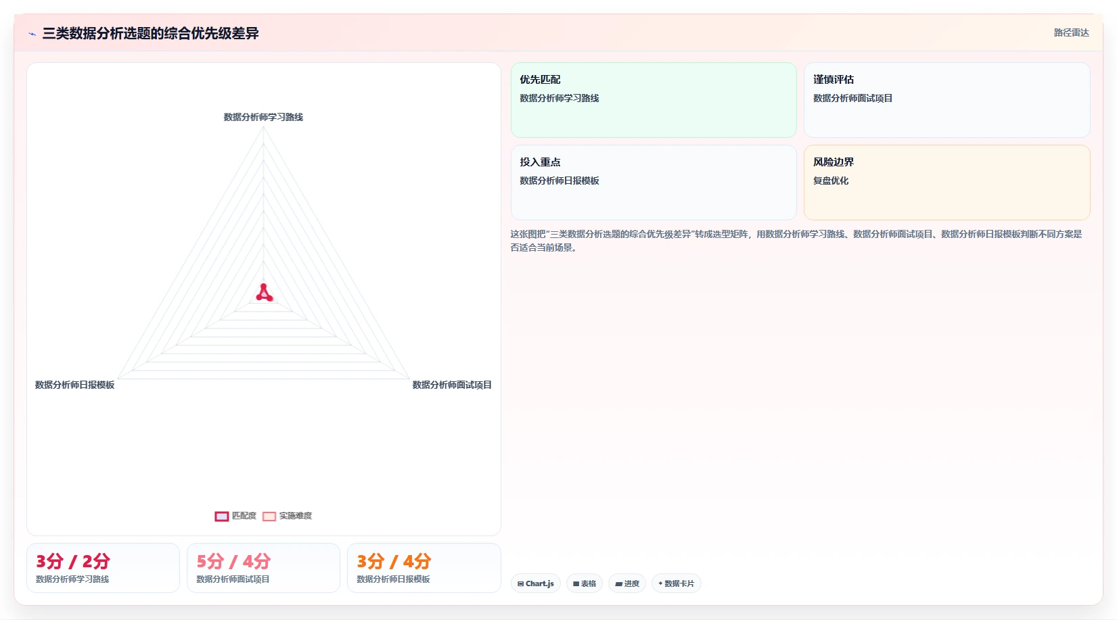The height and width of the screenshot is (620, 1117).
Task: Click the radar axis label 数据分析师面试项目
Action: pos(452,385)
